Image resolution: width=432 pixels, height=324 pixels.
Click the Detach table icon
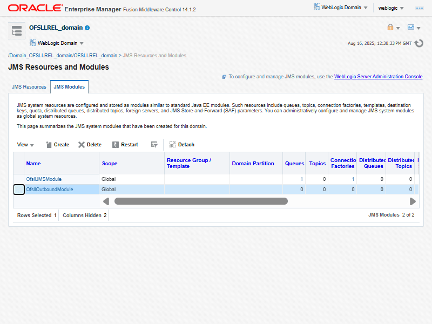click(172, 145)
